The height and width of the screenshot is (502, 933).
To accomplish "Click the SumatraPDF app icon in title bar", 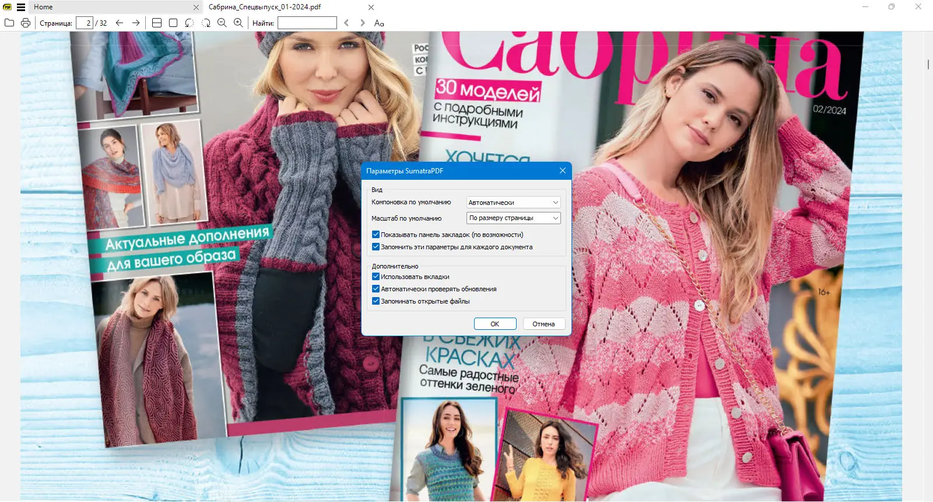I will click(8, 7).
